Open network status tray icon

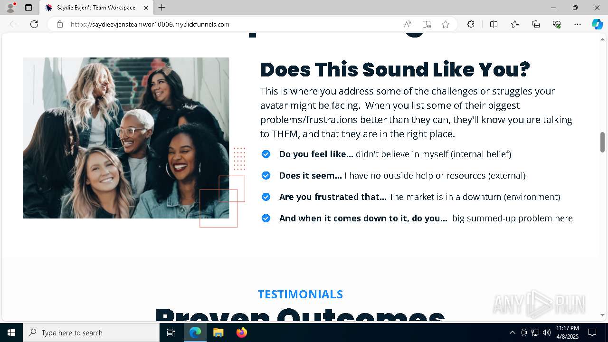(x=535, y=332)
